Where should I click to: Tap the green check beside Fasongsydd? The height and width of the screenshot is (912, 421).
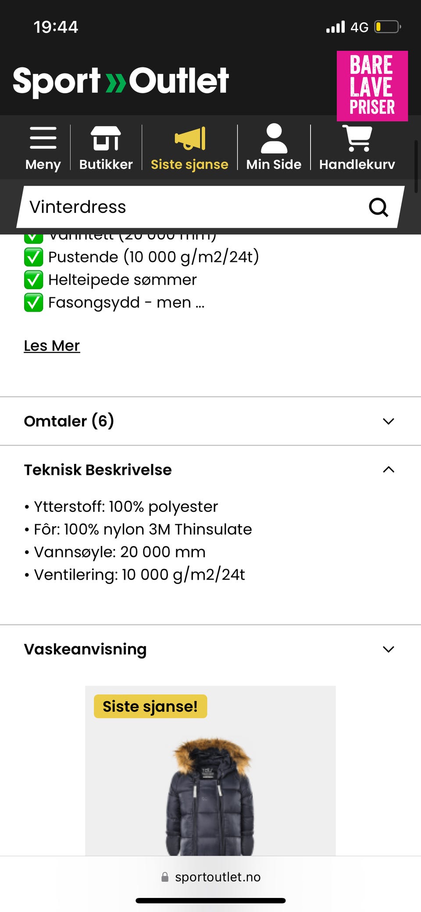[x=33, y=303]
